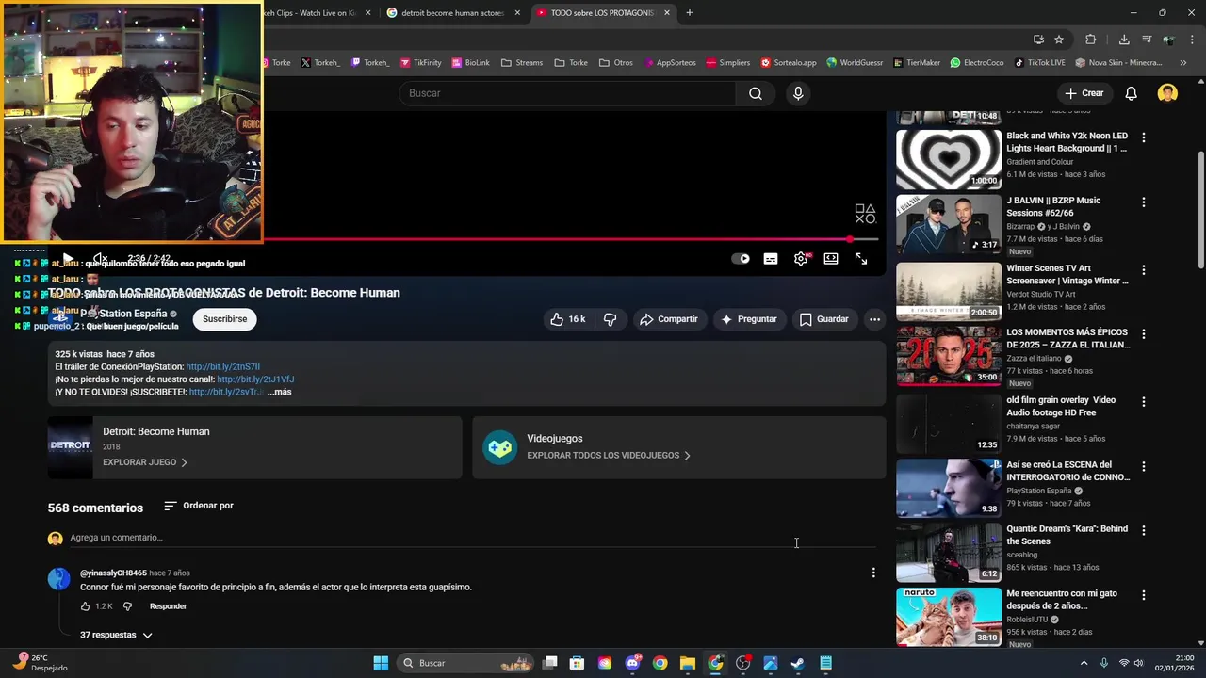Bookmark this page with the star icon
This screenshot has height=678, width=1206.
tap(1059, 40)
